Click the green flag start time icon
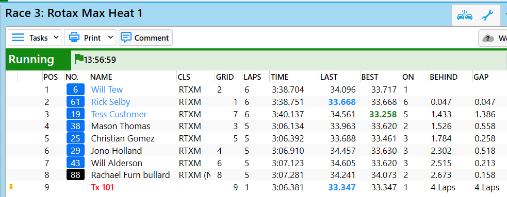The height and width of the screenshot is (197, 507). coord(79,59)
